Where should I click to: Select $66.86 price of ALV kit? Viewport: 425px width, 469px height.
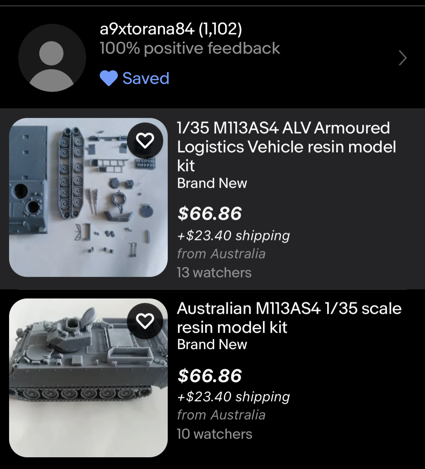pos(209,214)
